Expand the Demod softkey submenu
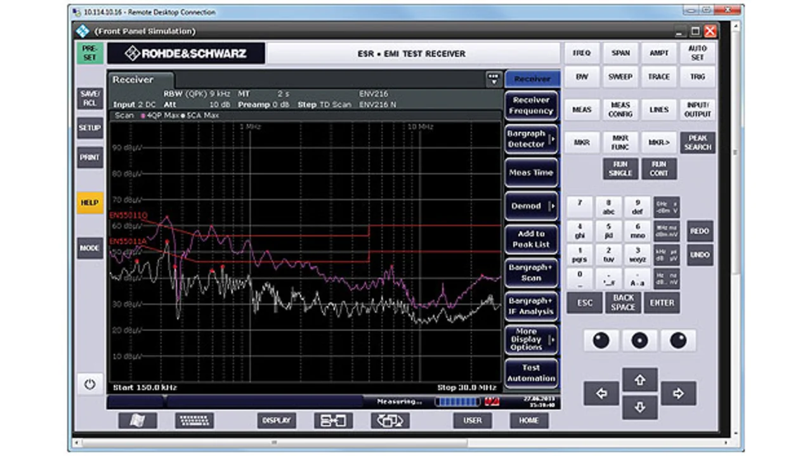Screen dimensions: 812x456 [531, 206]
